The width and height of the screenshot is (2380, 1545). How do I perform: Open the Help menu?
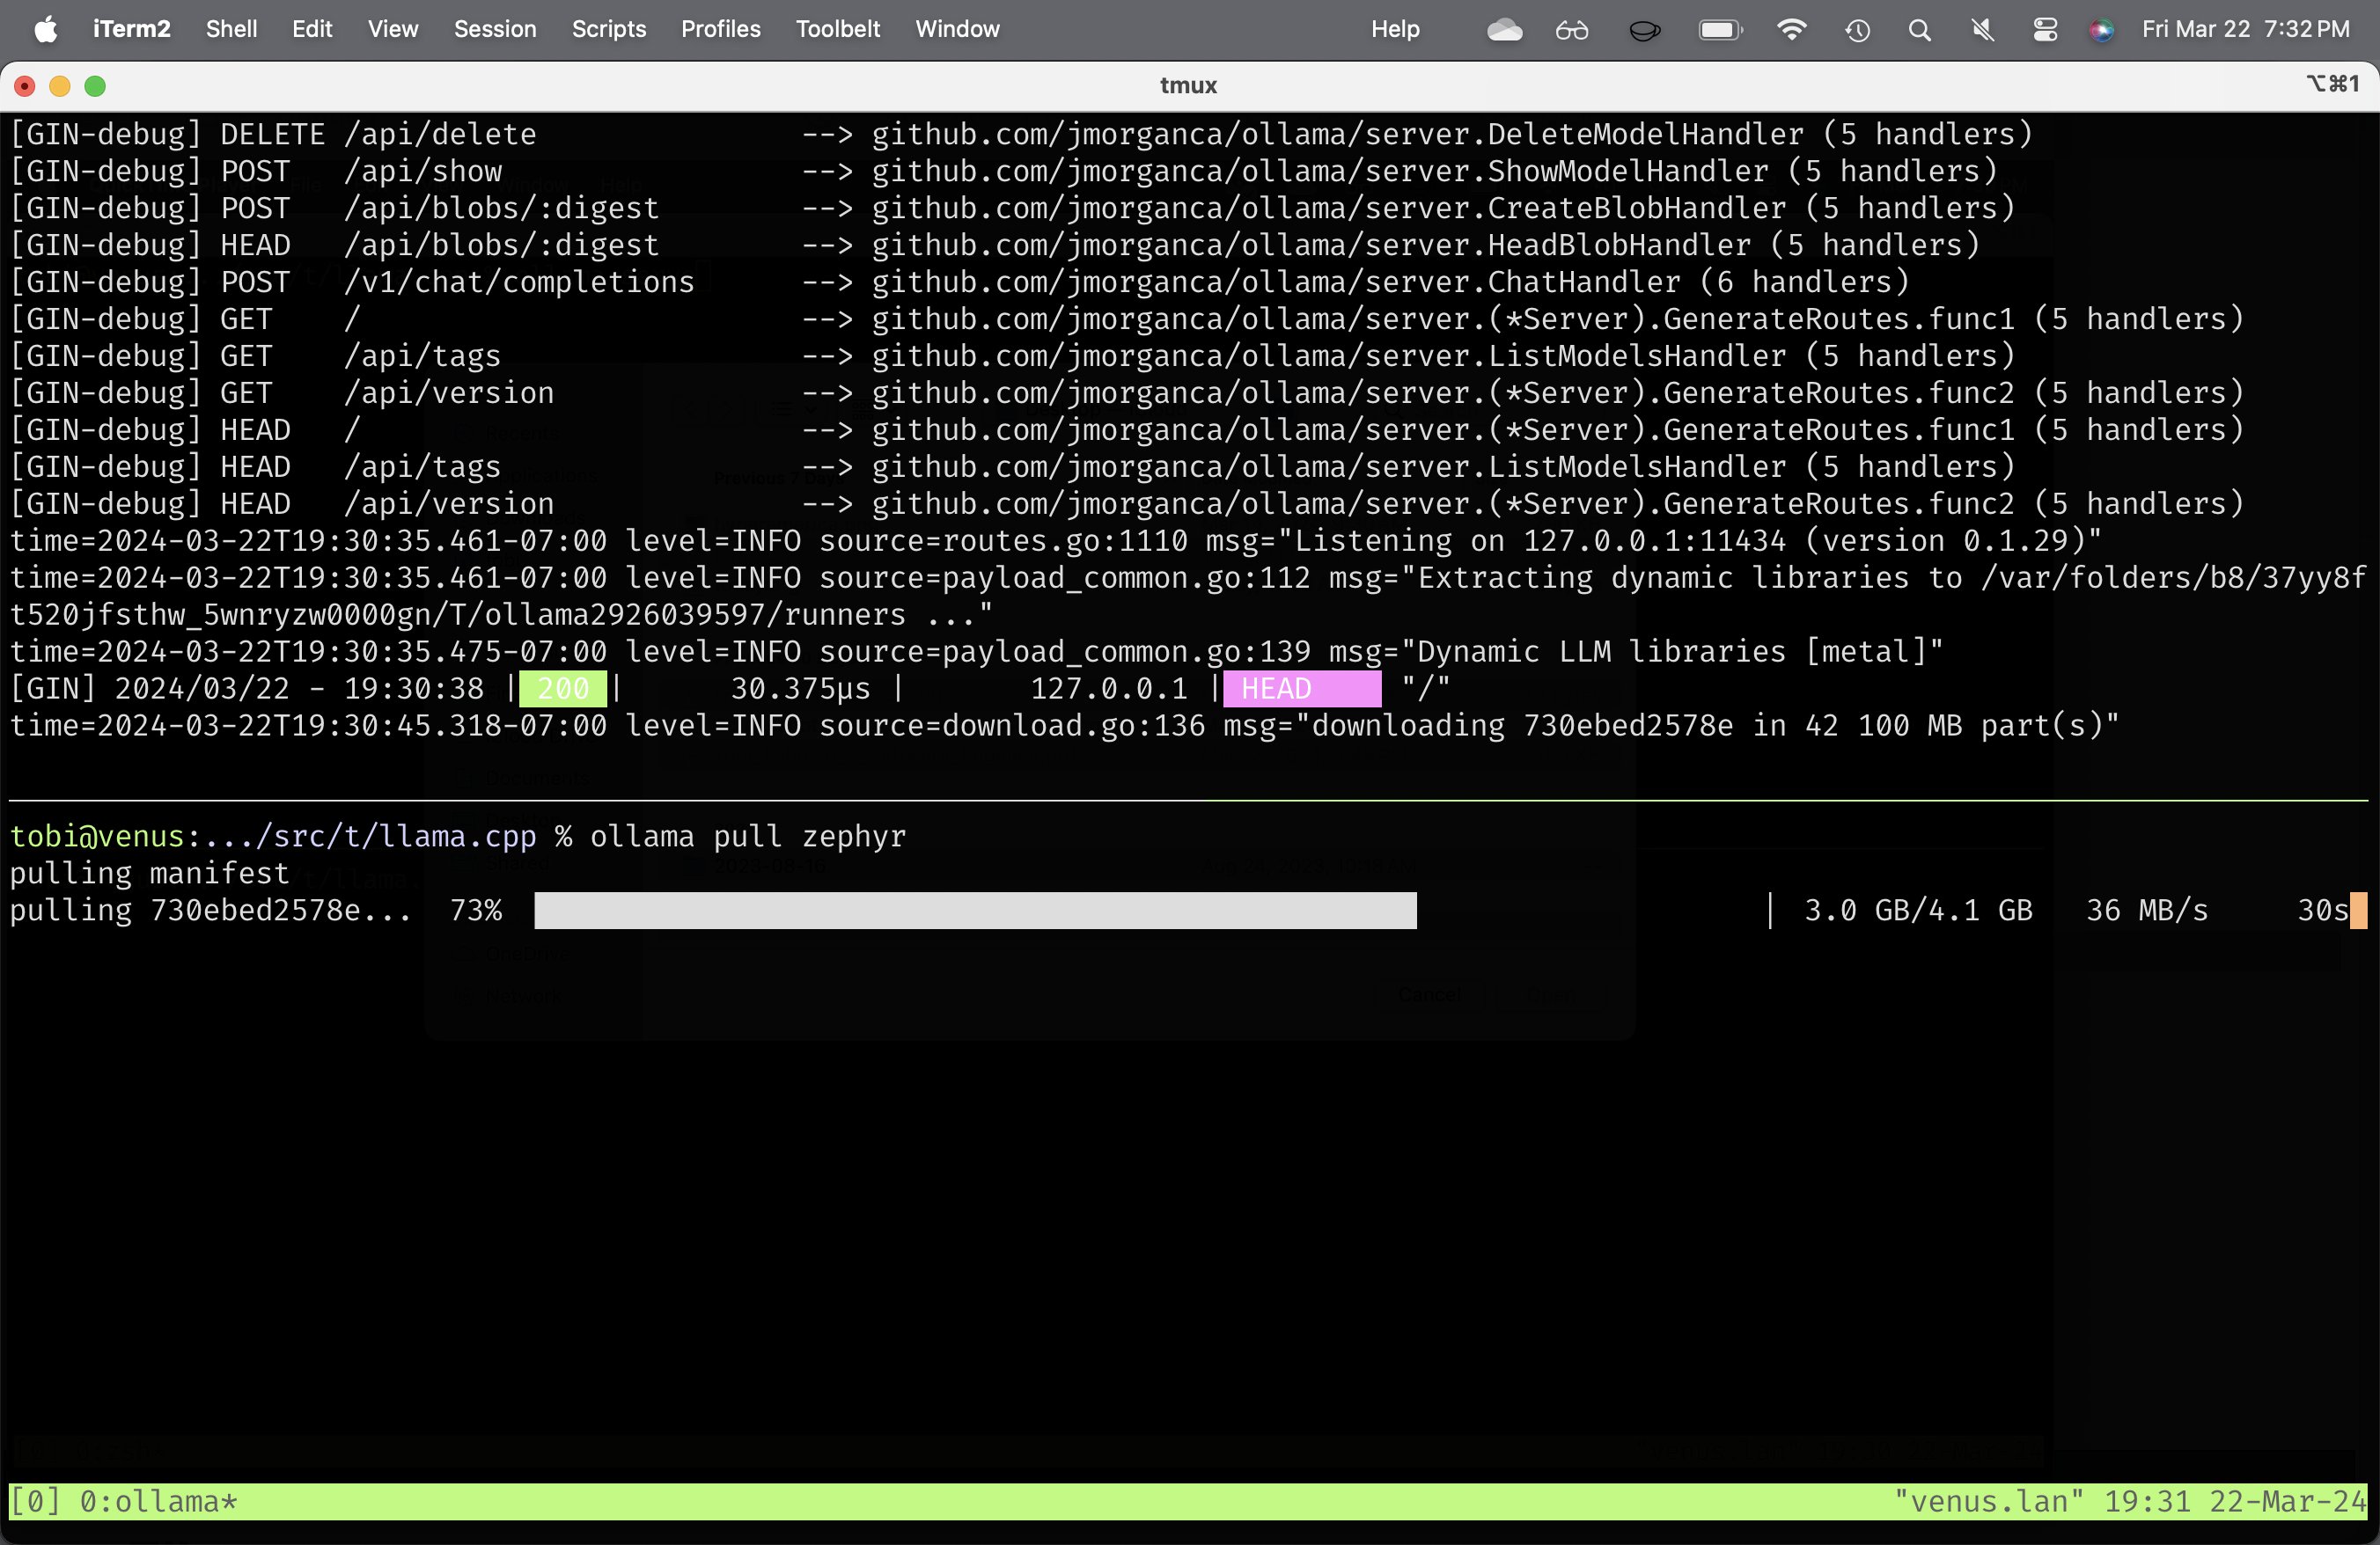(x=1395, y=29)
